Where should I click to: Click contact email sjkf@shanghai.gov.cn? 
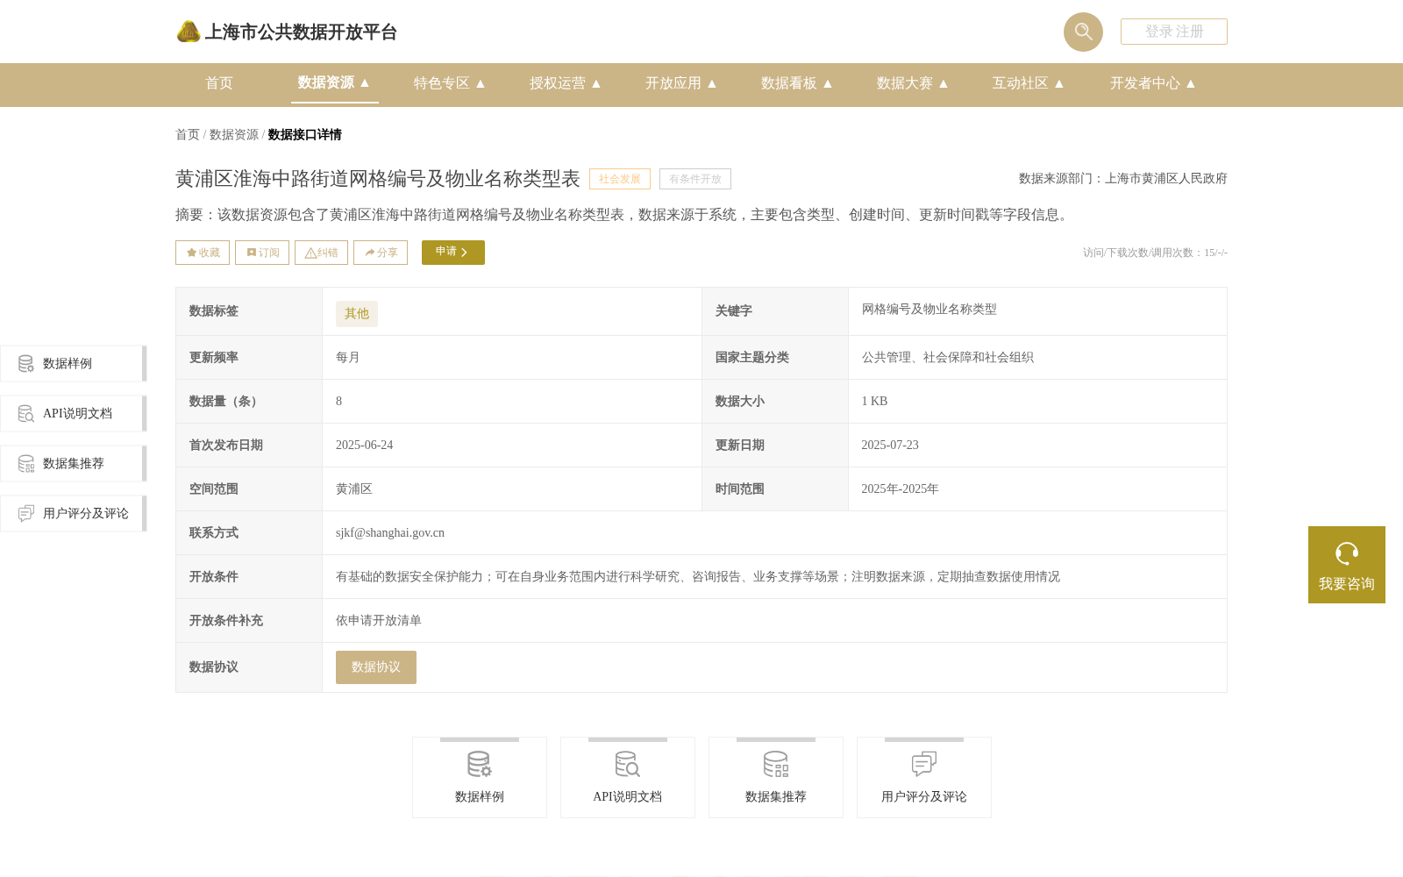tap(390, 532)
